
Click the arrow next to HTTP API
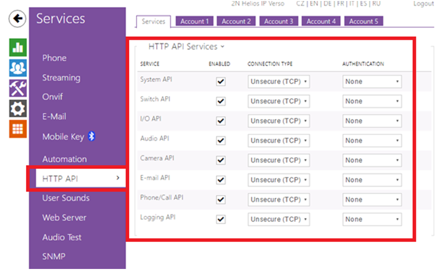pyautogui.click(x=118, y=178)
